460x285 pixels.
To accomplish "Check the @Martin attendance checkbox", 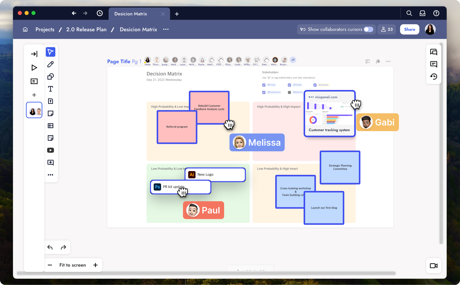I will pyautogui.click(x=289, y=92).
